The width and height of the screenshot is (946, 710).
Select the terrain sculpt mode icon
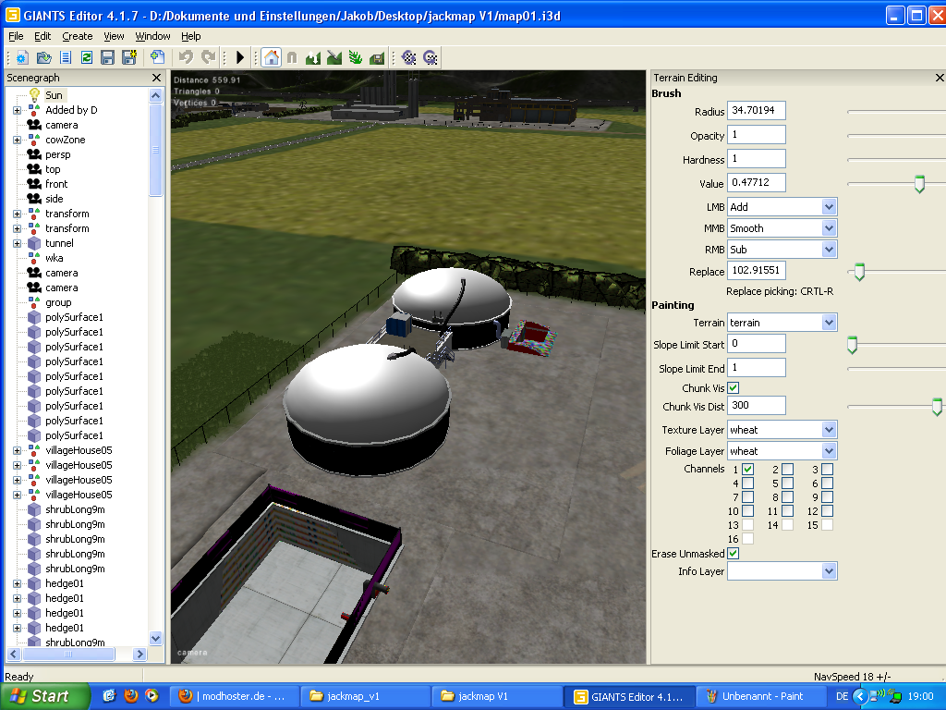313,58
